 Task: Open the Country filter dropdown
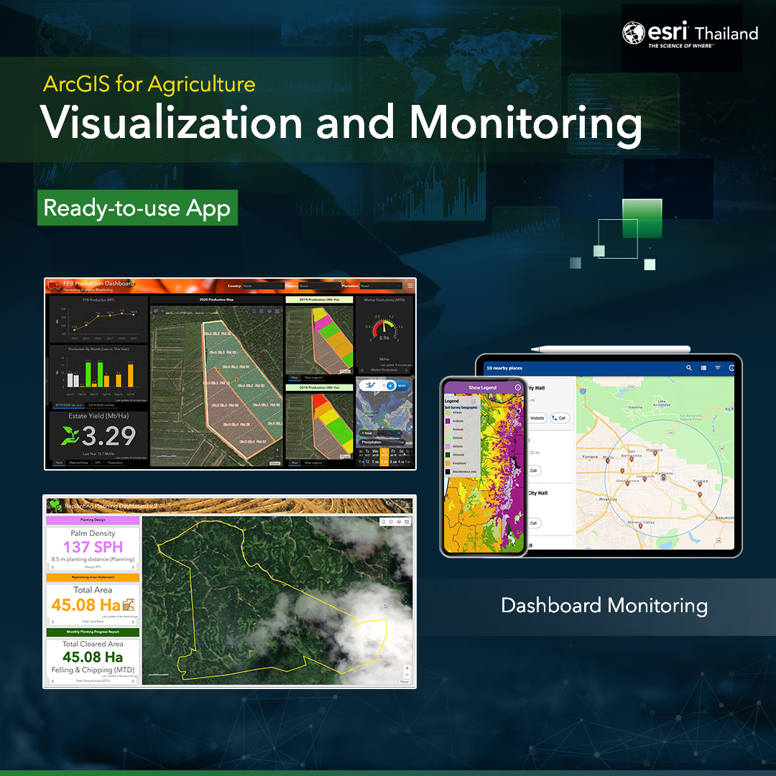click(x=263, y=285)
